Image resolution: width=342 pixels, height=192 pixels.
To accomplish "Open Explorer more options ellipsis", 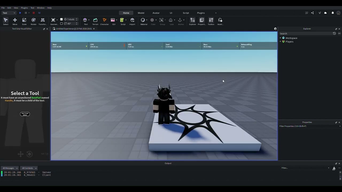I will tap(339, 34).
